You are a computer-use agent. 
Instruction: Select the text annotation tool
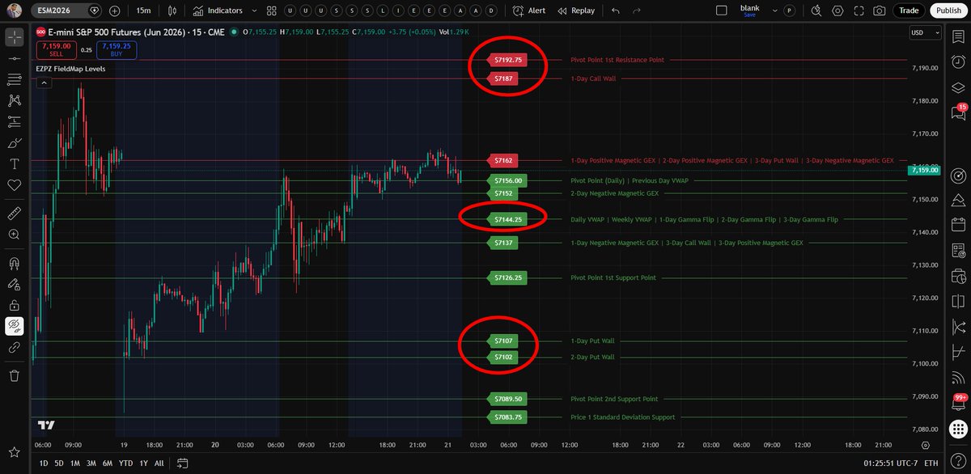(x=14, y=164)
